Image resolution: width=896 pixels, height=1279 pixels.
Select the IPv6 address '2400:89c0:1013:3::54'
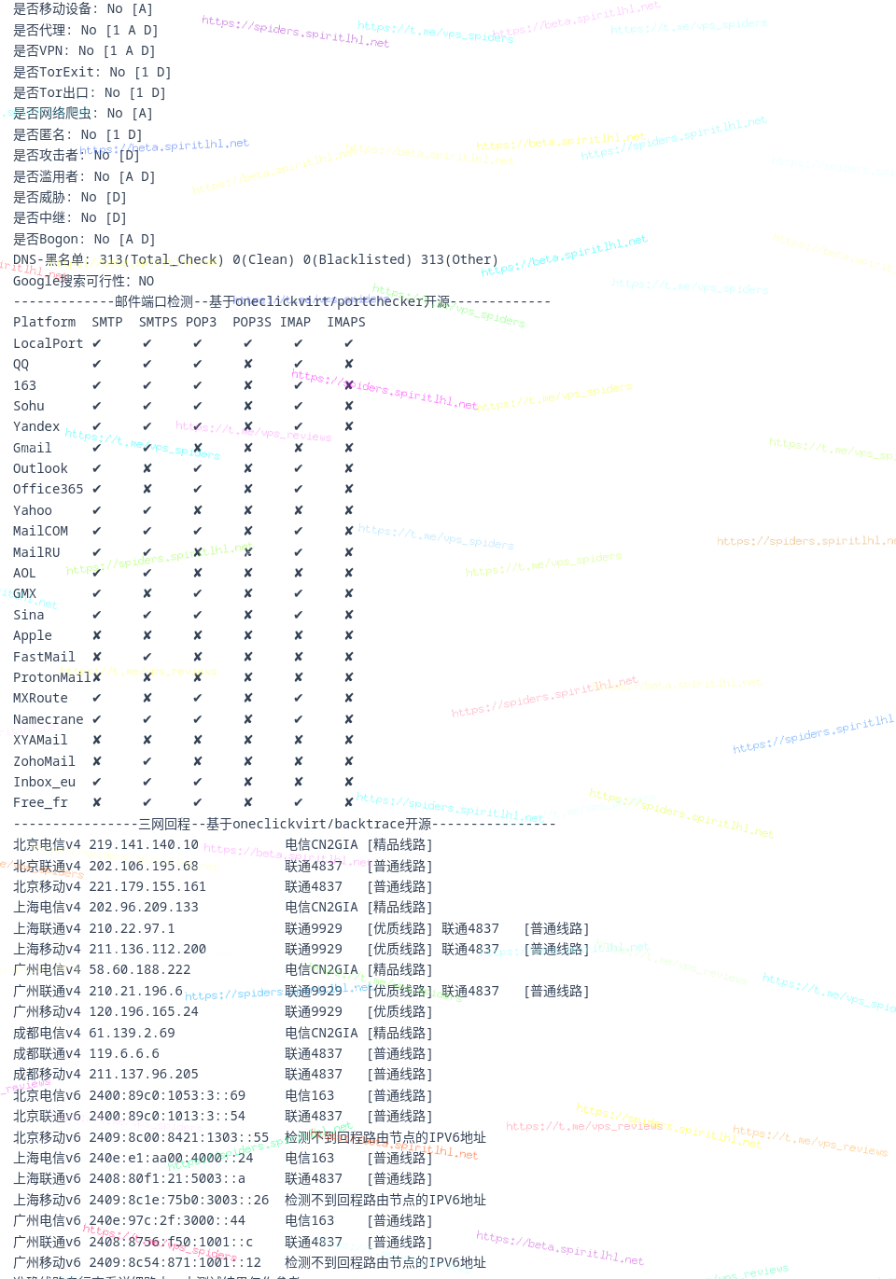coord(167,1117)
